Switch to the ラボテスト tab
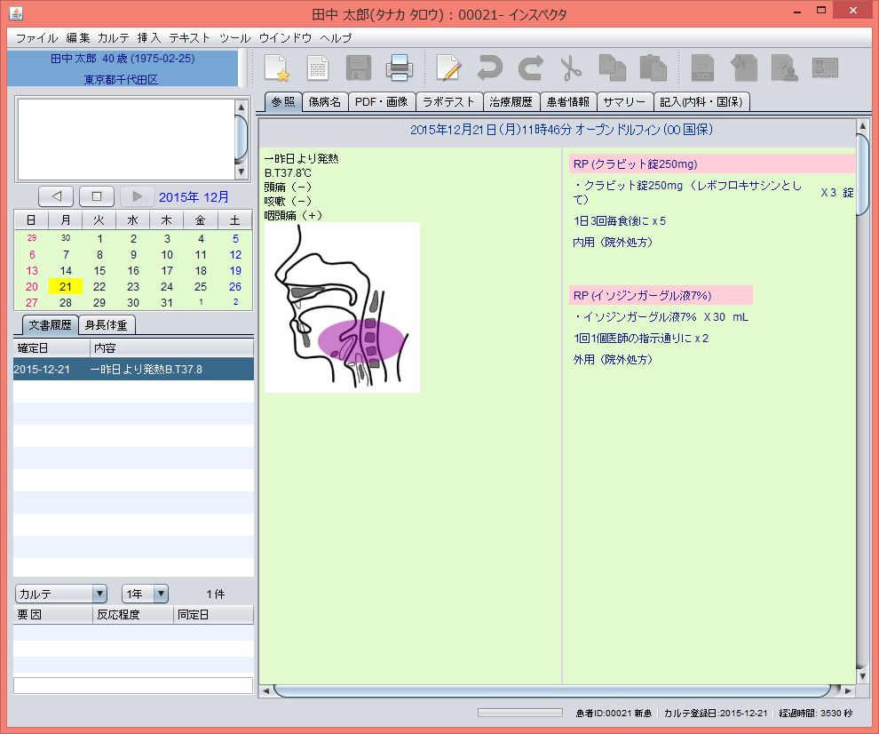The width and height of the screenshot is (879, 734). [449, 102]
